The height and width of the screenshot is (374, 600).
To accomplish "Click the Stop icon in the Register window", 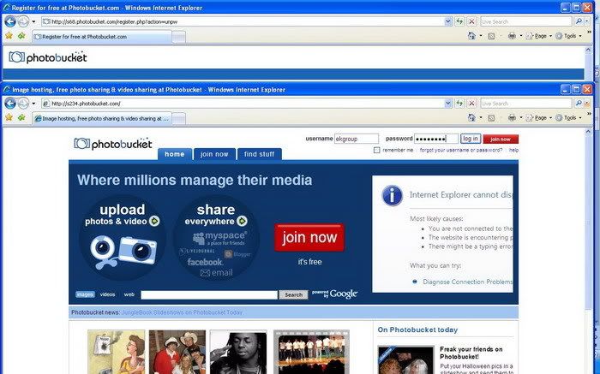I will click(x=471, y=21).
